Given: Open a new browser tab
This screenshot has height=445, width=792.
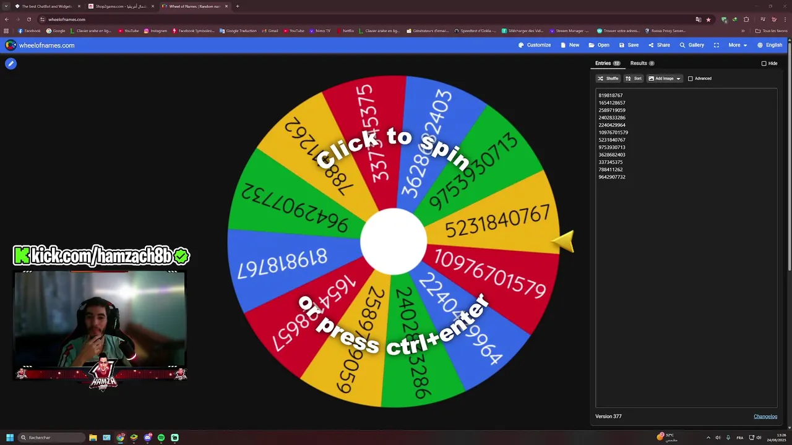Looking at the screenshot, I should coord(238,6).
